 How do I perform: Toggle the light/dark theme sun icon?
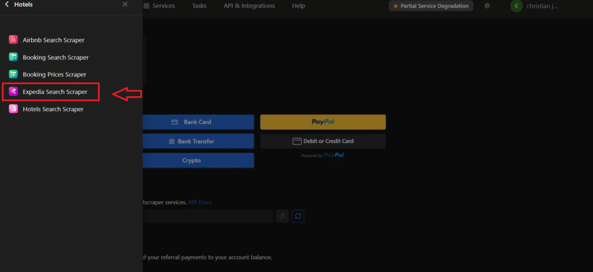coord(487,6)
